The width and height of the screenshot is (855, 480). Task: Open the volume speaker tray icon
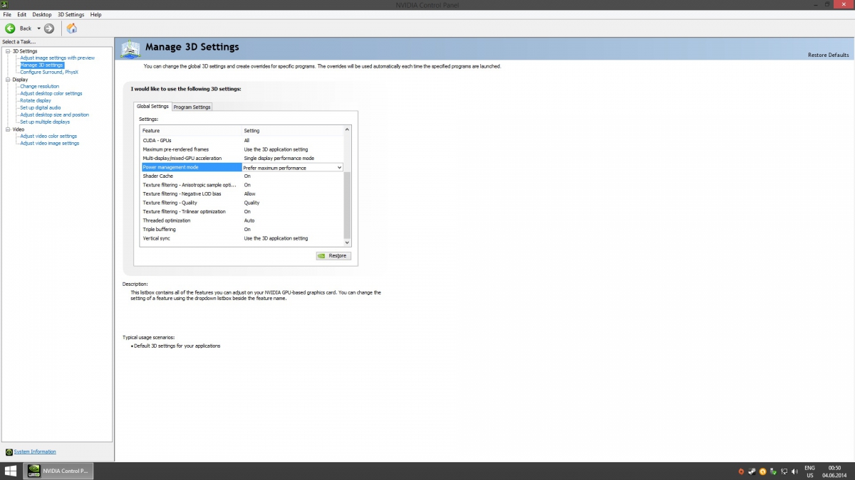pos(794,471)
